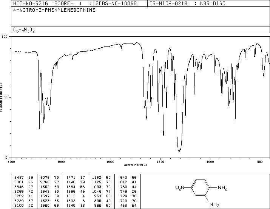
Task: Select the WAVENUMBER axis title
Action: [x=135, y=165]
